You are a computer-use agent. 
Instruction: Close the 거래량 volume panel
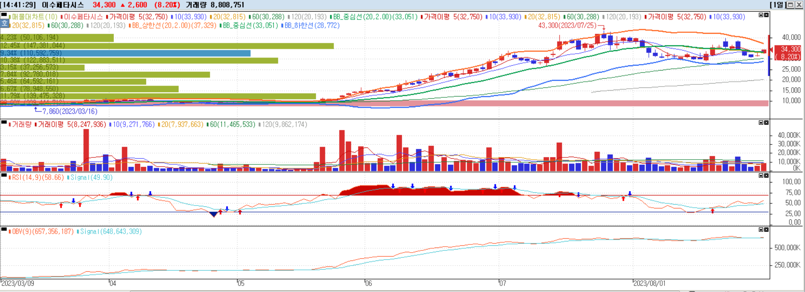coord(766,123)
